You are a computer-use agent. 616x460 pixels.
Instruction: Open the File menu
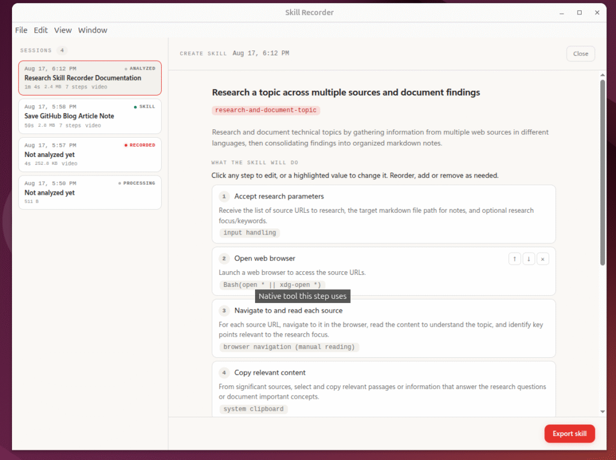(21, 30)
